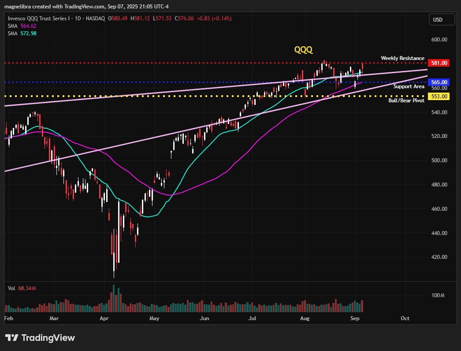Click the 420.00 price axis label
Viewport: 461px width, 351px height.
(x=439, y=257)
